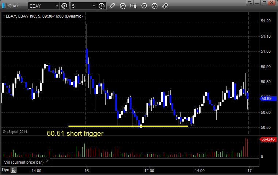Click the 51.20 price axis label
The image size is (278, 175).
pyautogui.click(x=266, y=21)
